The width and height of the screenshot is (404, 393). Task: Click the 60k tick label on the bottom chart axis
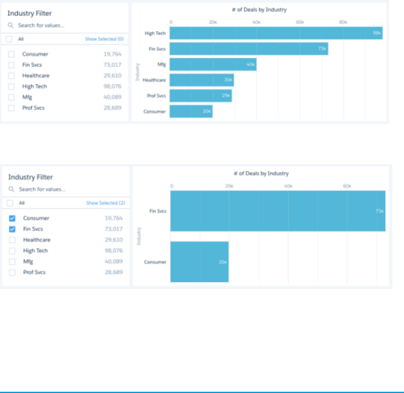pos(347,186)
